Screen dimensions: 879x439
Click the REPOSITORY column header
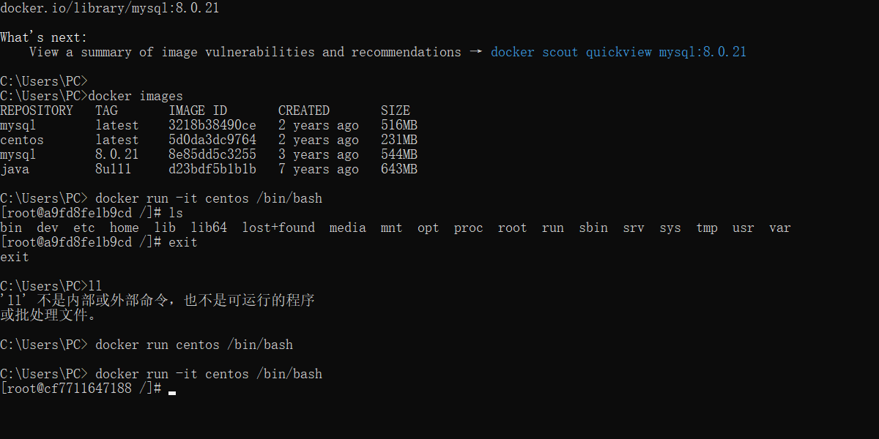pos(37,110)
